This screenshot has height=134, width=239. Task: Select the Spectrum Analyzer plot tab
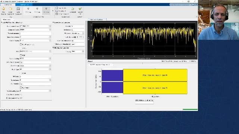coord(96,19)
